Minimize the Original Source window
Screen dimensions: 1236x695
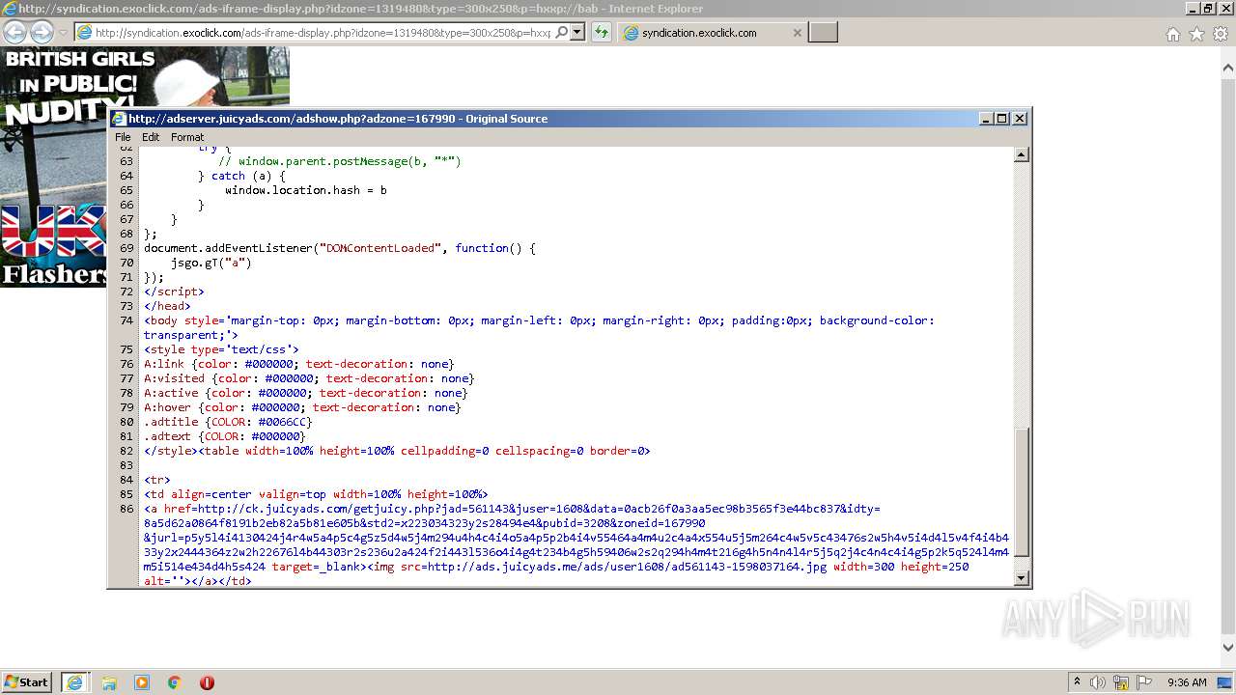(x=986, y=119)
